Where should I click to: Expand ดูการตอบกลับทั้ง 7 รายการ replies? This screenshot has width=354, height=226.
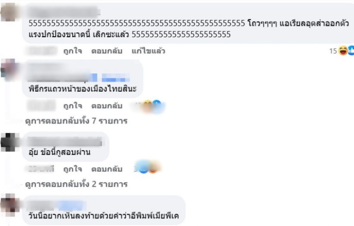[76, 121]
